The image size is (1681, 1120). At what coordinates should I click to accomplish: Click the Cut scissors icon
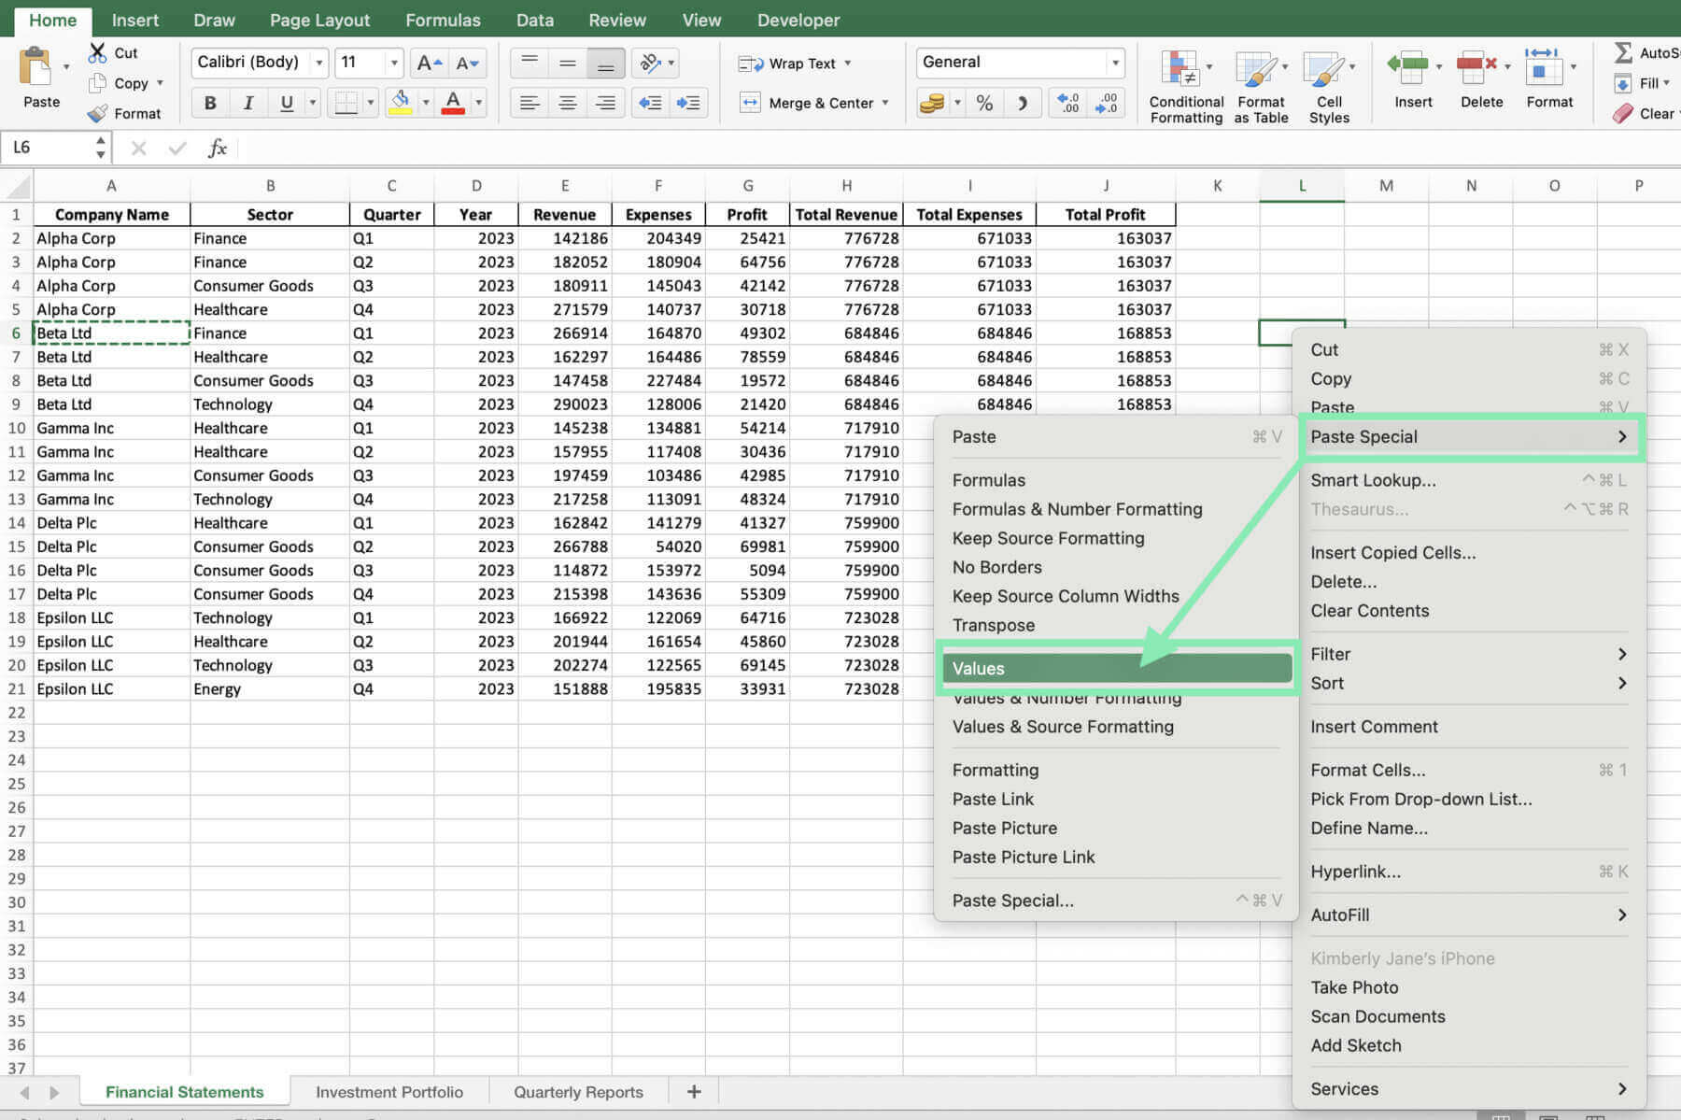(x=97, y=52)
